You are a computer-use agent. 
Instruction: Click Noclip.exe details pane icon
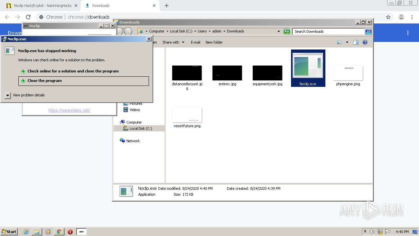click(x=126, y=191)
